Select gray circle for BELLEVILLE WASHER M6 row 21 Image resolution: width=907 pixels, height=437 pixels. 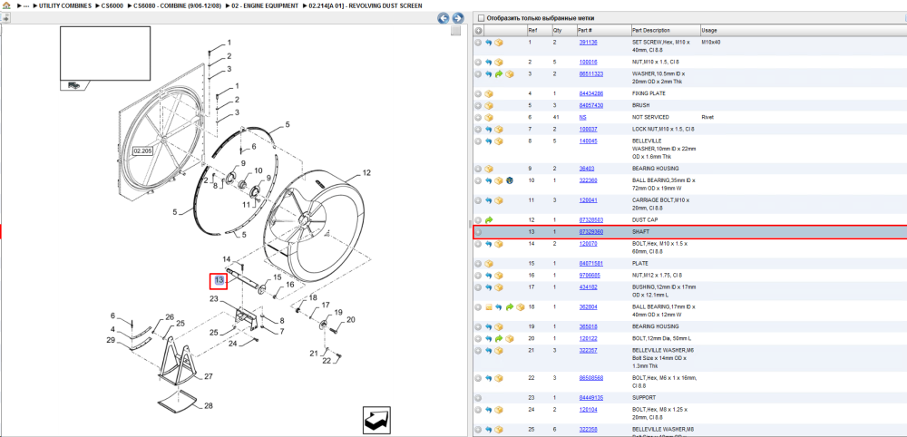(x=478, y=351)
